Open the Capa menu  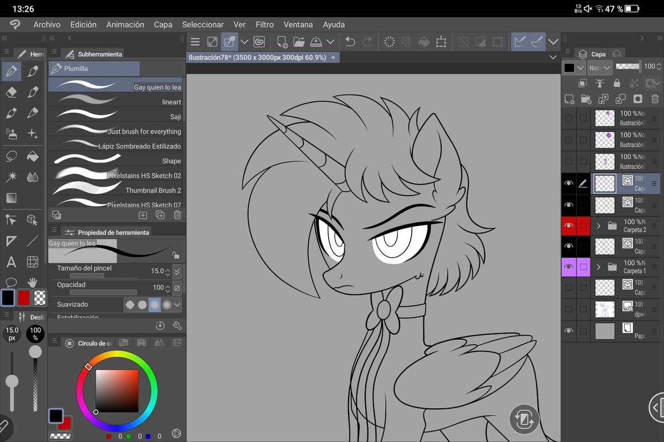(x=163, y=24)
